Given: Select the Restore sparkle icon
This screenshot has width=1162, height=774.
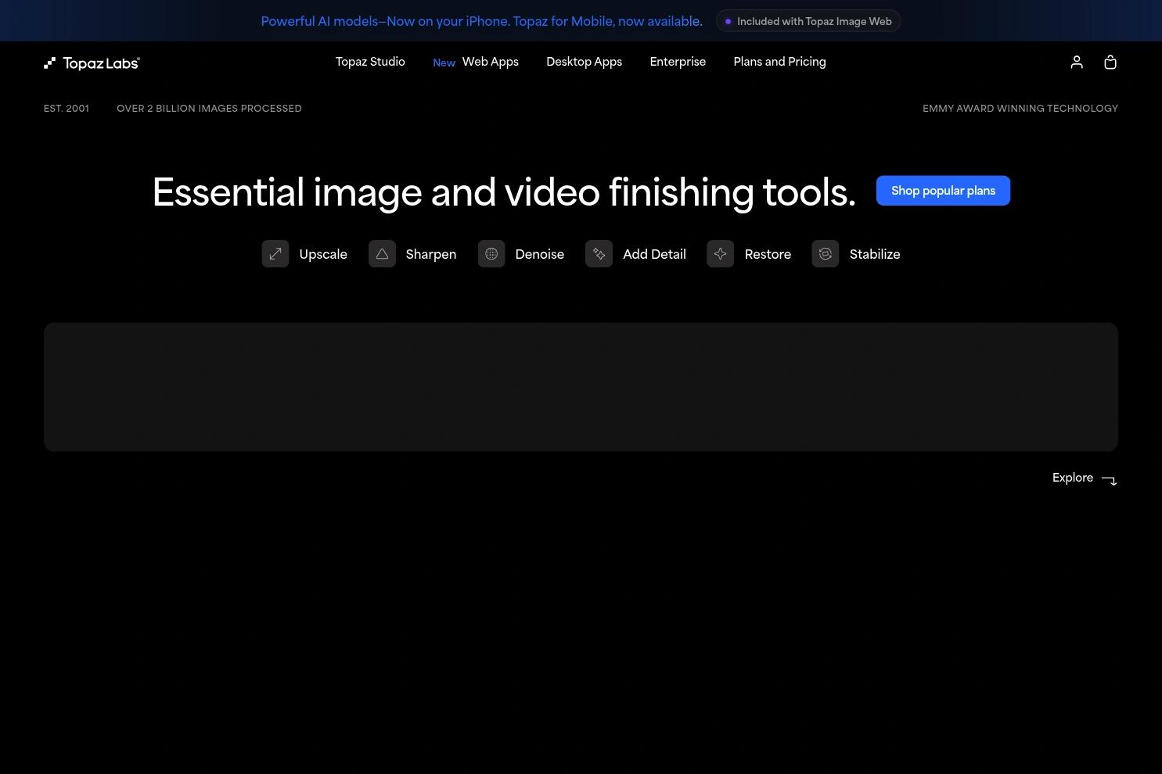Looking at the screenshot, I should [x=721, y=254].
